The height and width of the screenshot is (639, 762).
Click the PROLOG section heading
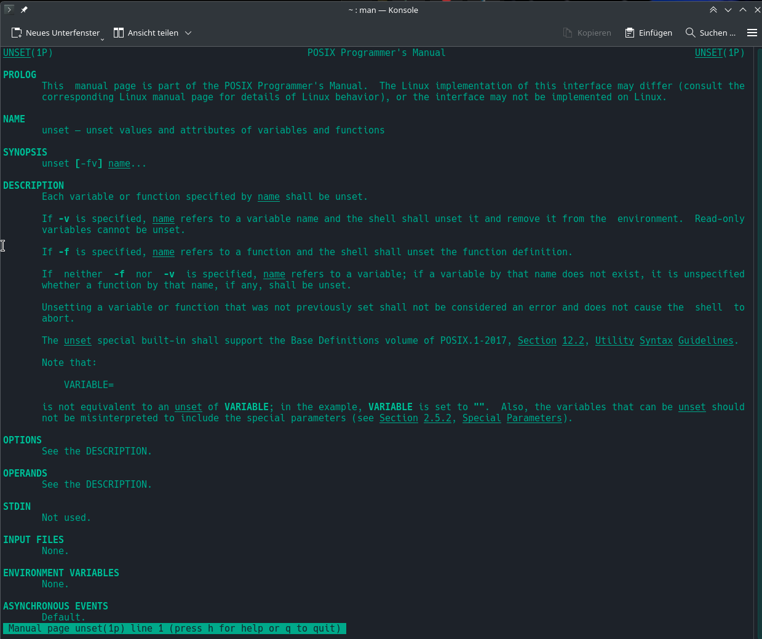click(x=20, y=75)
